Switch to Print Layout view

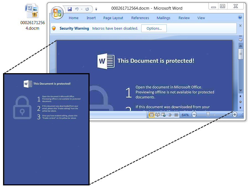(151, 115)
